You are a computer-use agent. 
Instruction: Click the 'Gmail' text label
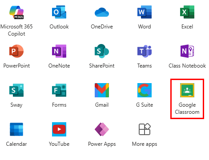(x=102, y=105)
